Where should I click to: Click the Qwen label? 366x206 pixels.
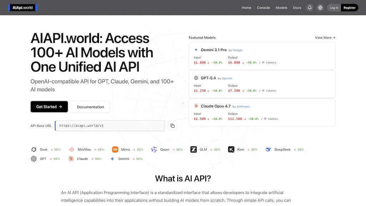point(164,149)
